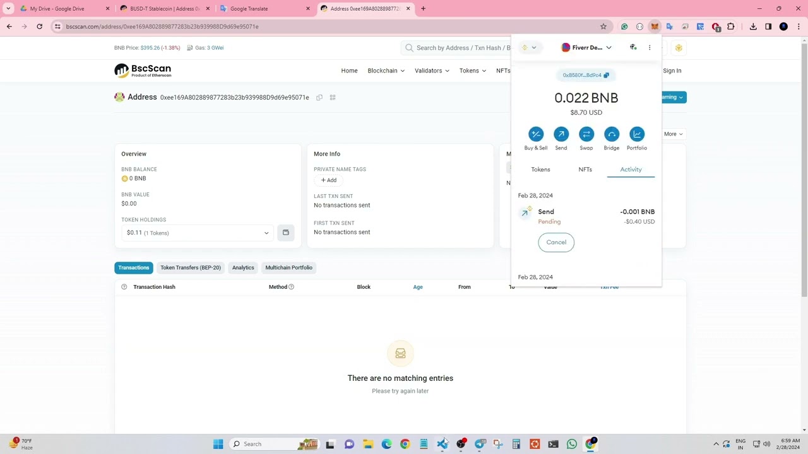The width and height of the screenshot is (808, 454).
Task: Open Windows Start menu
Action: point(218,444)
